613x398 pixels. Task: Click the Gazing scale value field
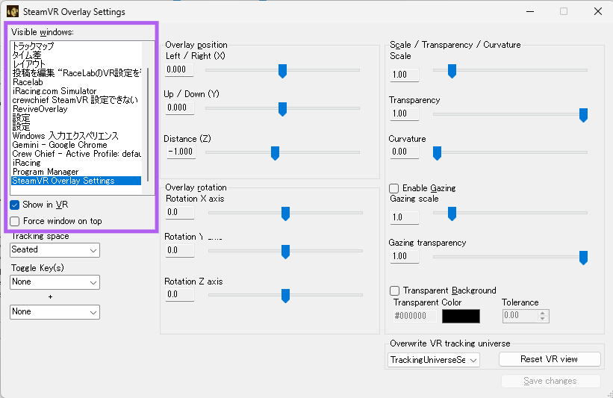404,217
